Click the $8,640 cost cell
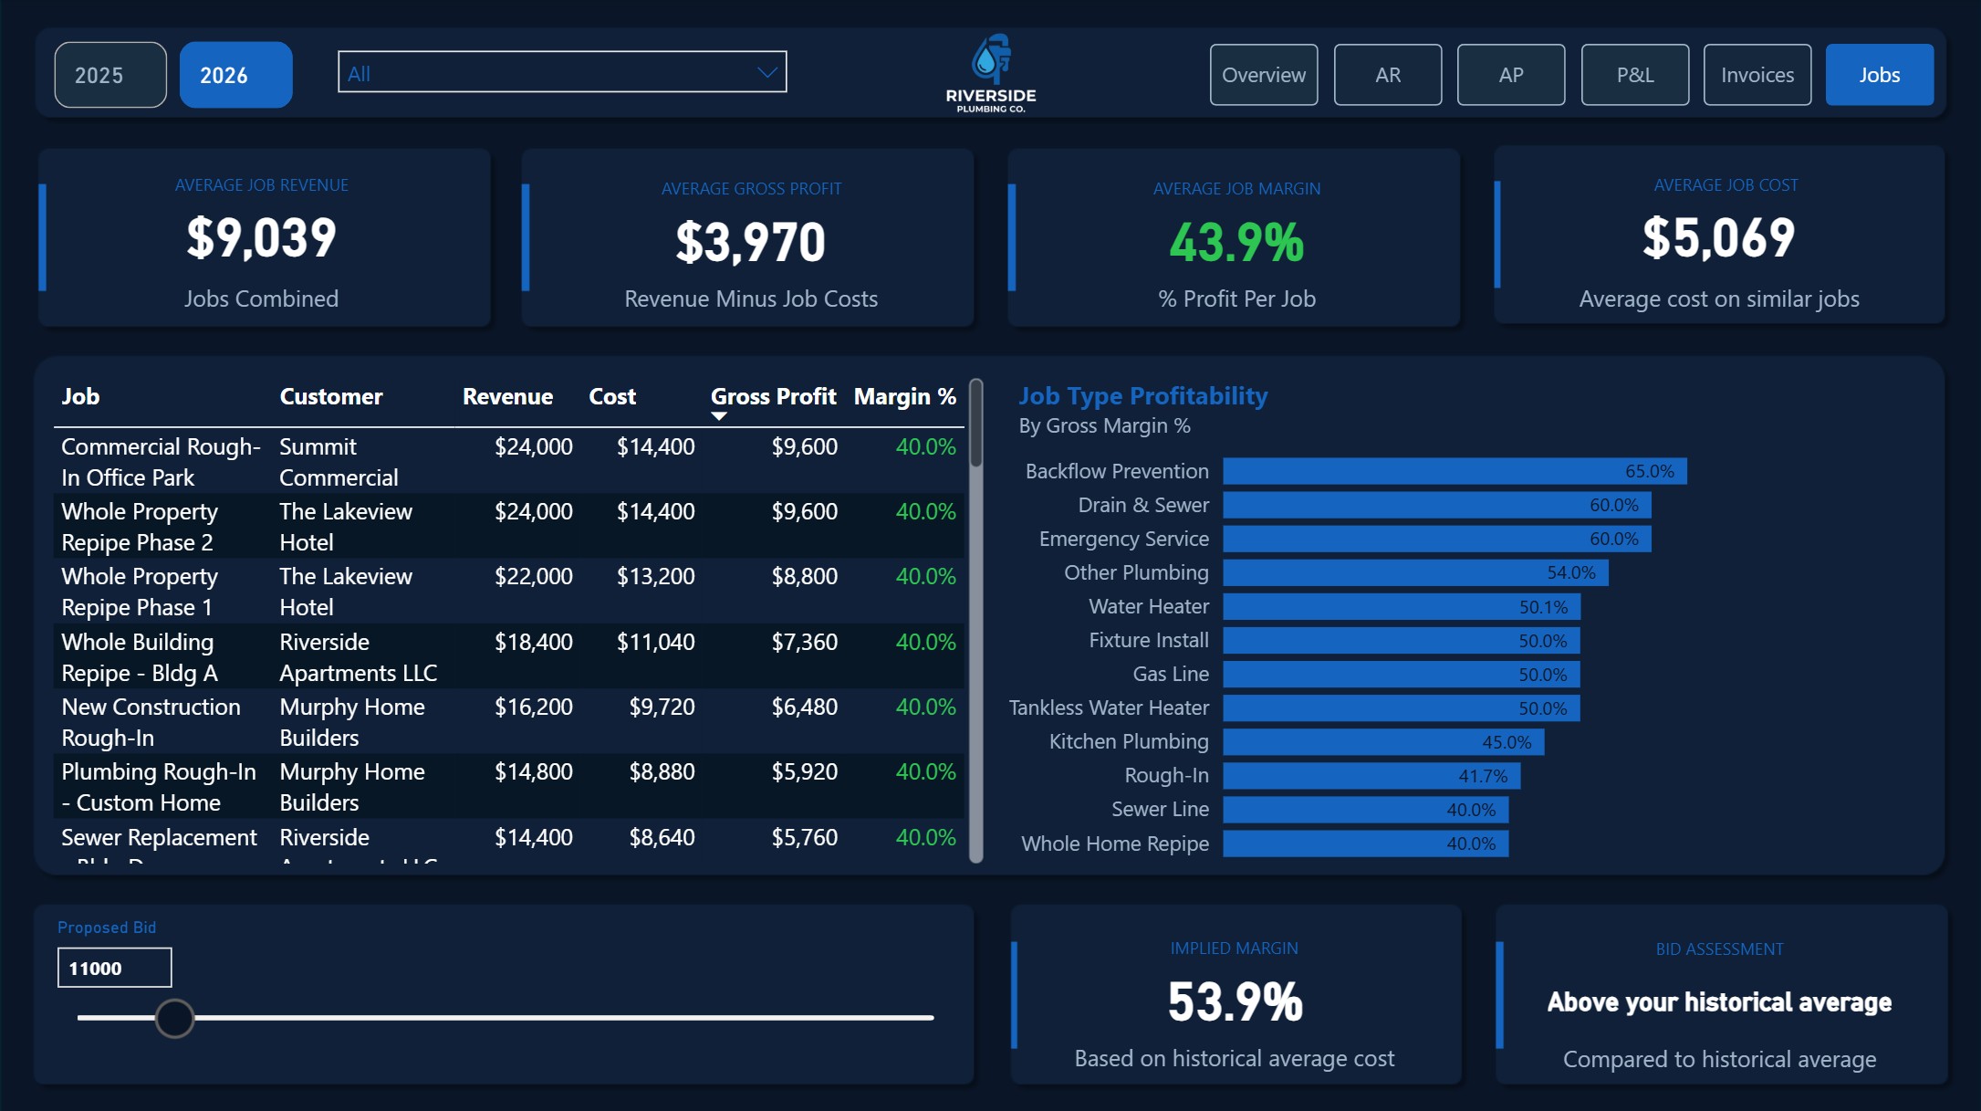 662,837
